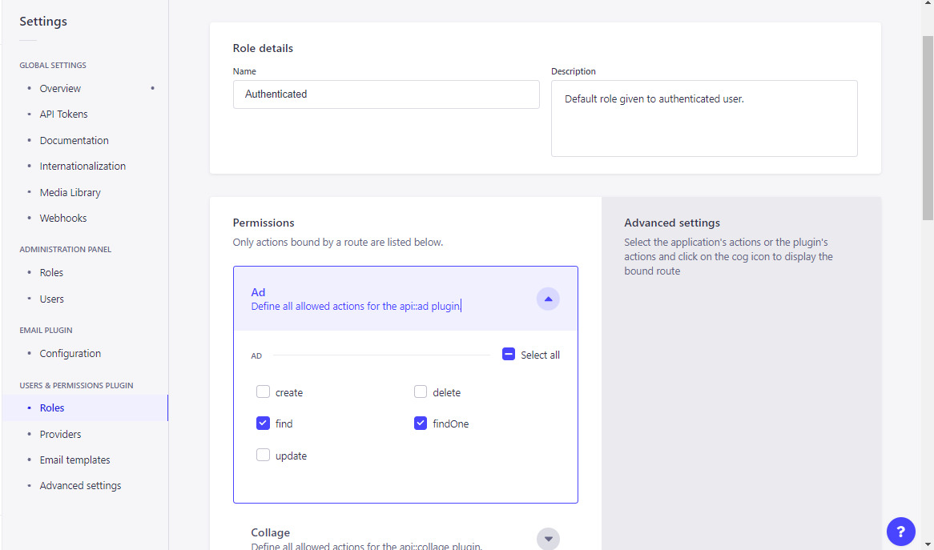Open Webhooks settings page
Image resolution: width=934 pixels, height=550 pixels.
63,218
